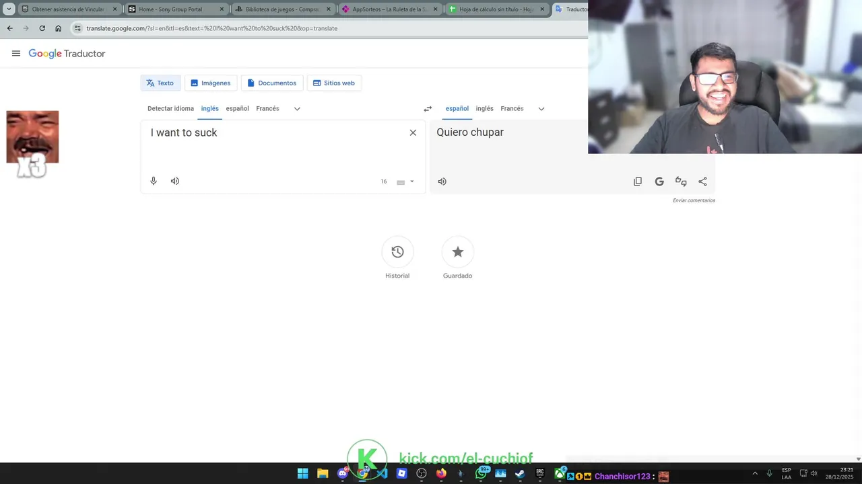Close the Sony Group Portal tab
This screenshot has height=484, width=862.
click(x=222, y=9)
